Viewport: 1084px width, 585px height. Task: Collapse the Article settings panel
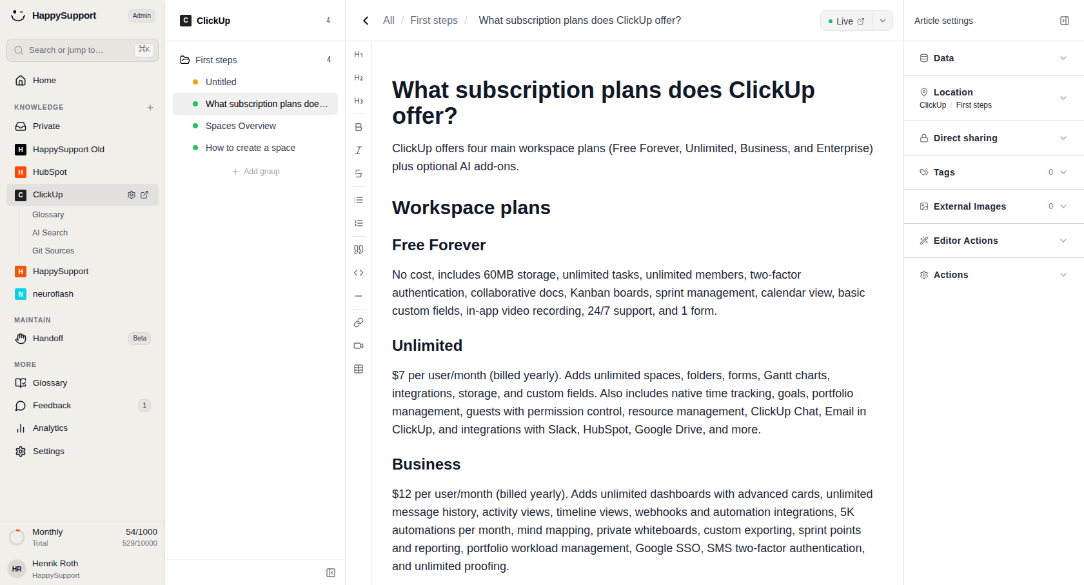tap(1065, 21)
